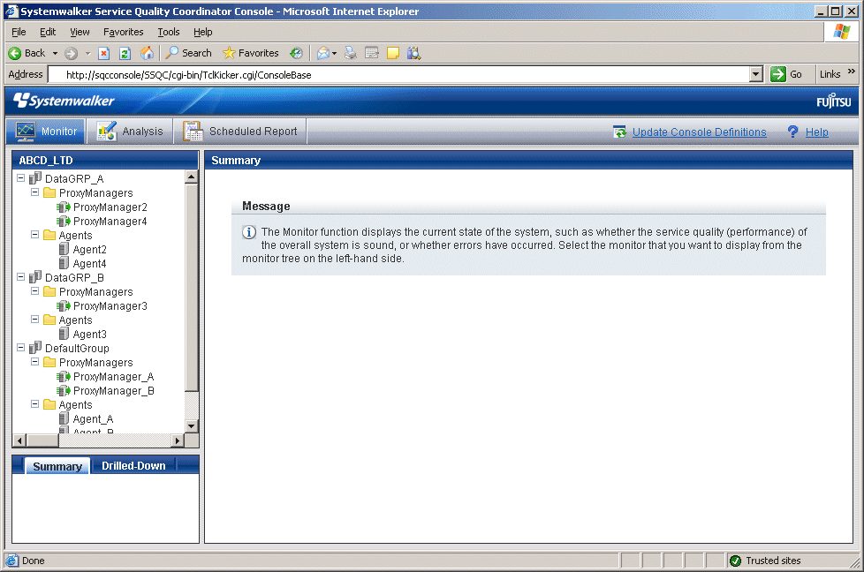Click the Edit page toolbar icon

[x=372, y=53]
